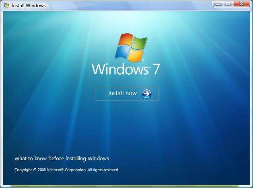Click the Copyright 2008 Microsoft Corporation text

(x=67, y=170)
